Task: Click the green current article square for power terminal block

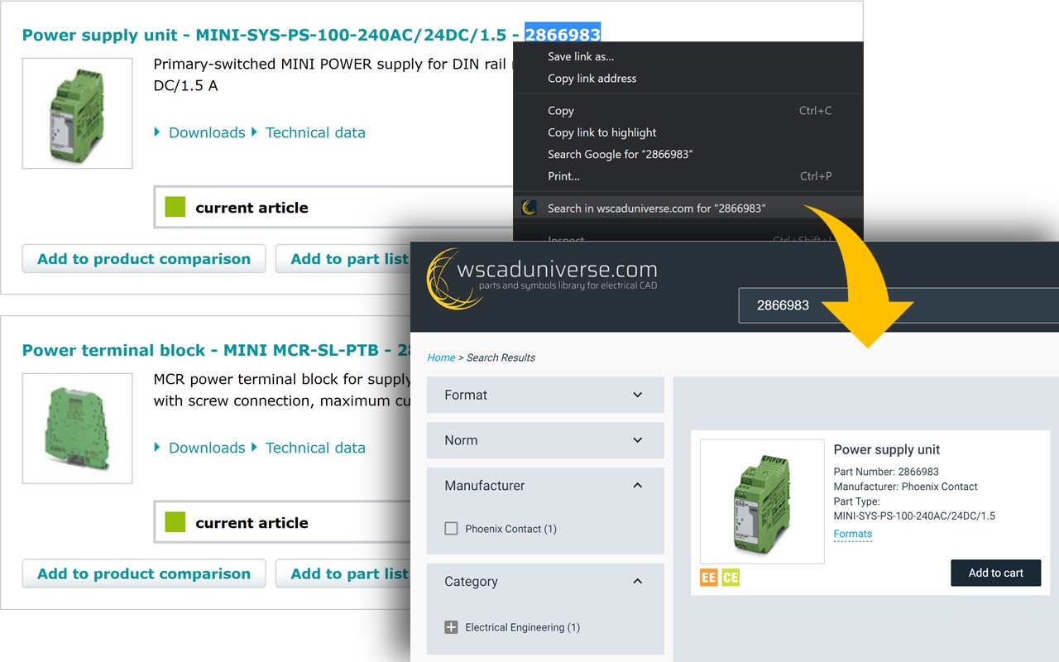Action: tap(175, 522)
